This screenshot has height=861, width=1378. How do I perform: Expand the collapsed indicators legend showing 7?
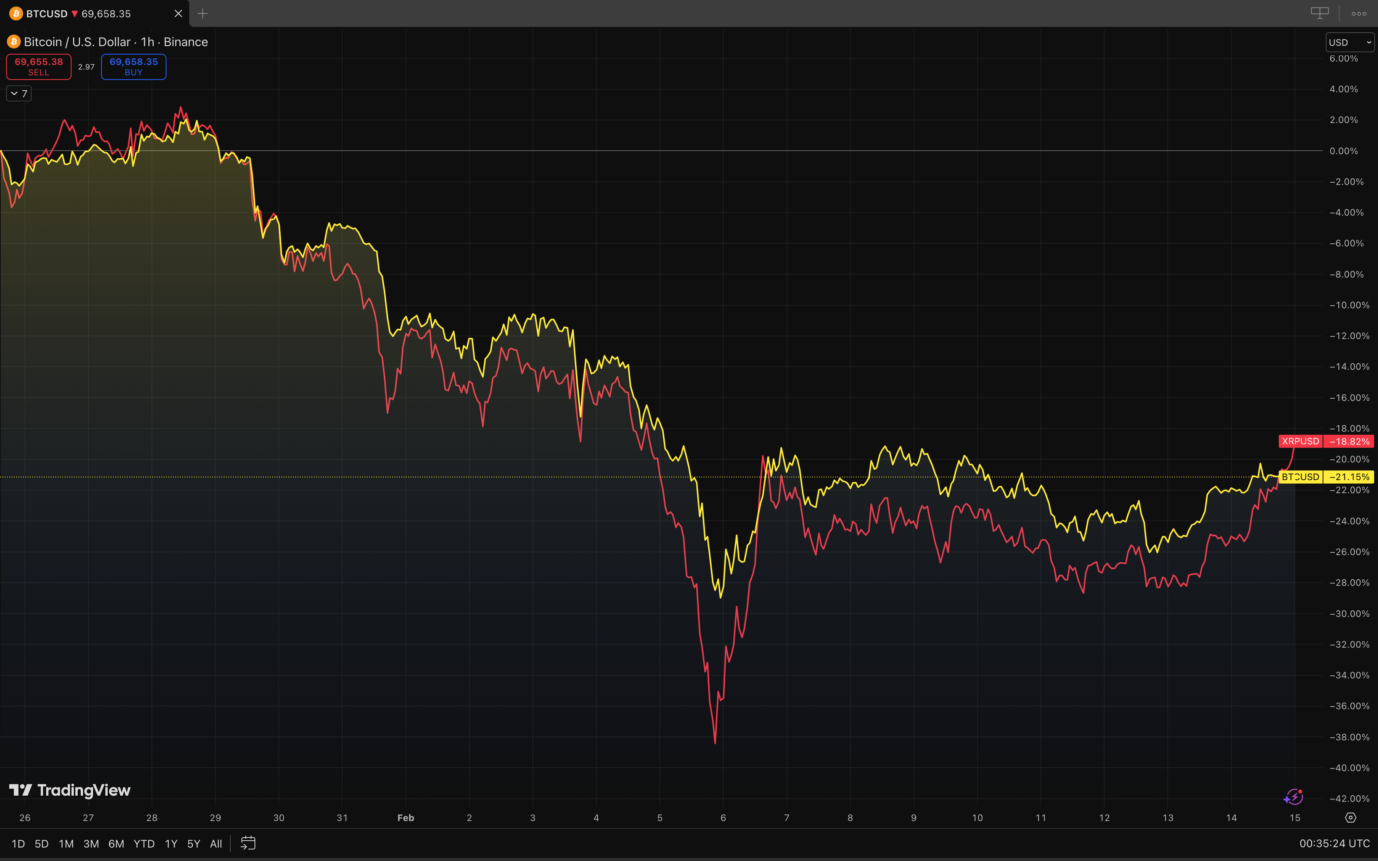tap(19, 93)
